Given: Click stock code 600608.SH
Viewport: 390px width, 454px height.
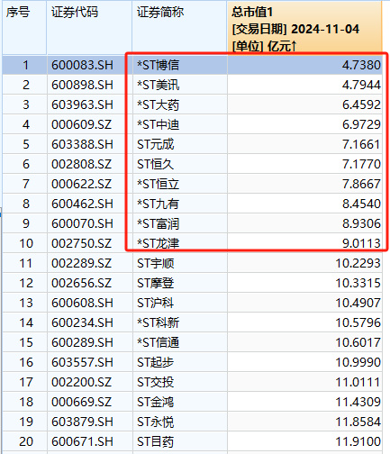Looking at the screenshot, I should click(x=82, y=303).
